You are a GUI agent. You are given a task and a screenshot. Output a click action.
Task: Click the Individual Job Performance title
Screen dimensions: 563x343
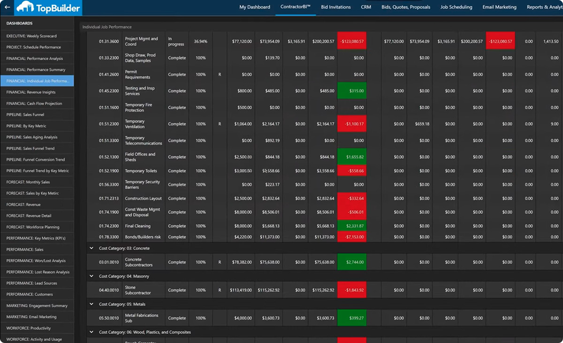107,27
